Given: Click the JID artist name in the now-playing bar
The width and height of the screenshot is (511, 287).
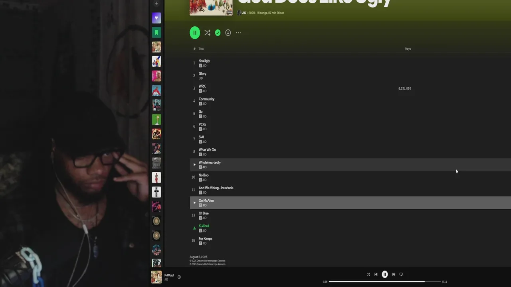Looking at the screenshot, I should (x=166, y=280).
